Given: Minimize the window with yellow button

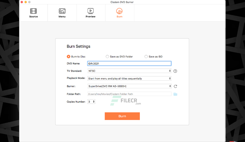Looking at the screenshot, I should pos(25,2).
